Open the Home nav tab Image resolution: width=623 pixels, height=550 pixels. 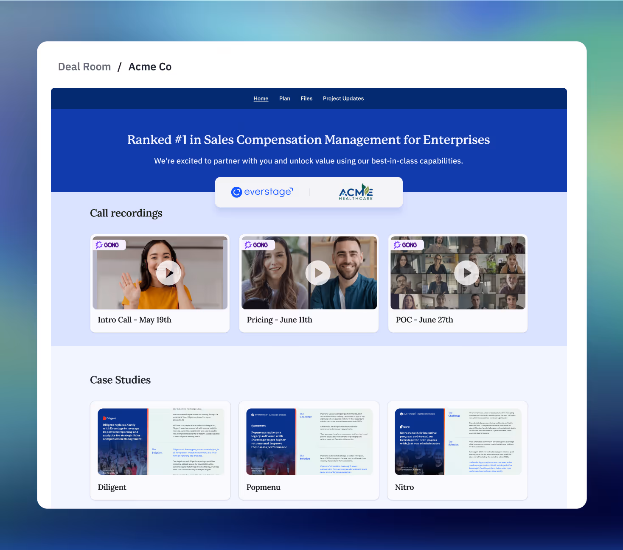point(261,98)
